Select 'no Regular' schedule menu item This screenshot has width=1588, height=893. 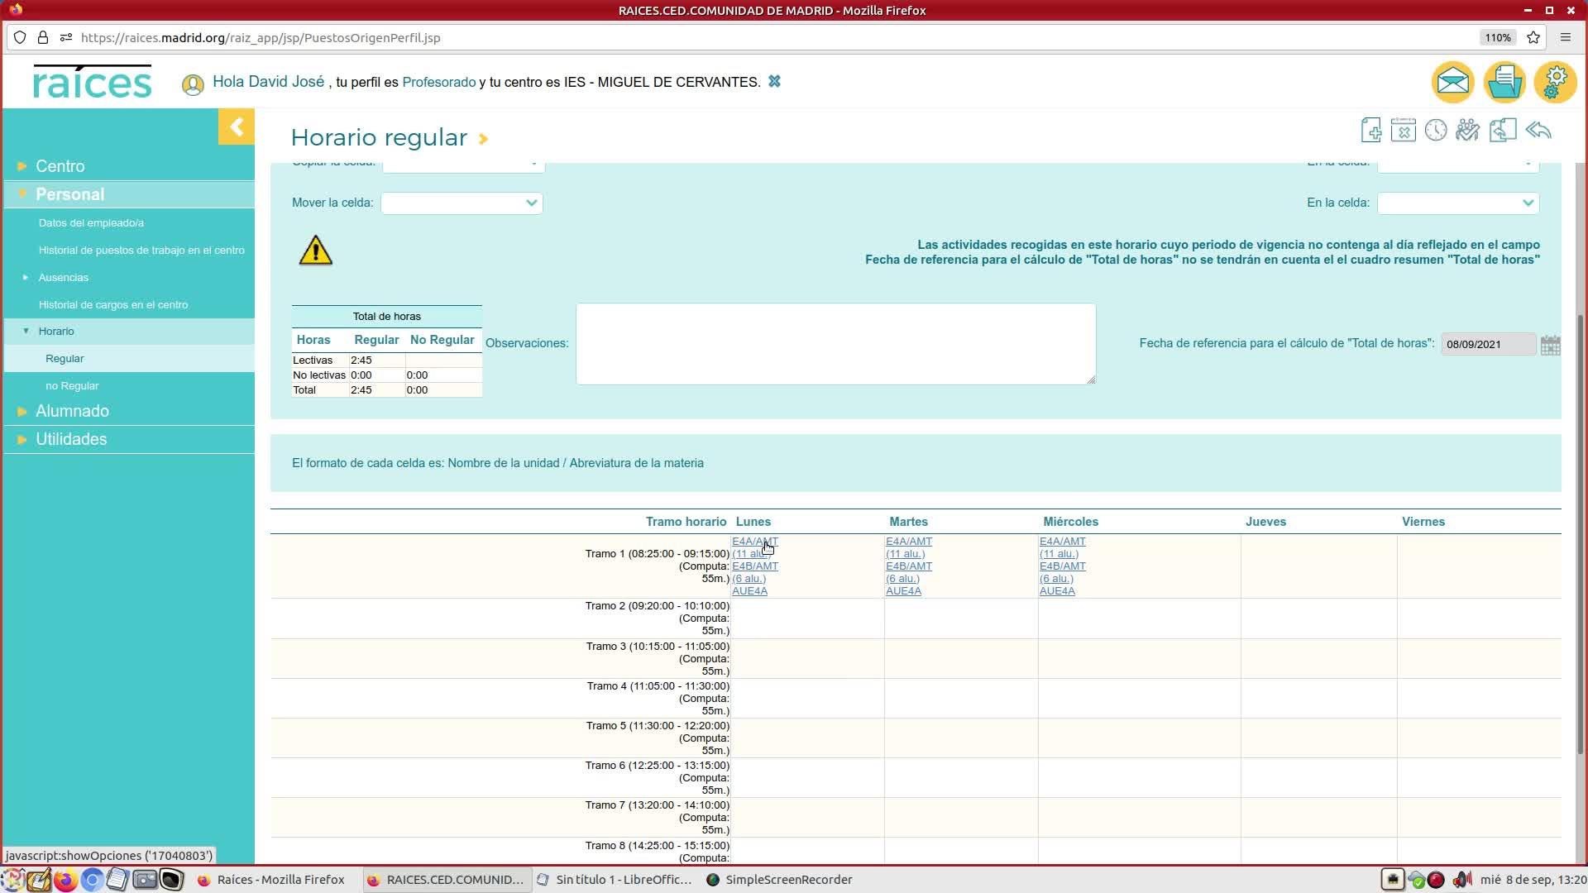[72, 386]
